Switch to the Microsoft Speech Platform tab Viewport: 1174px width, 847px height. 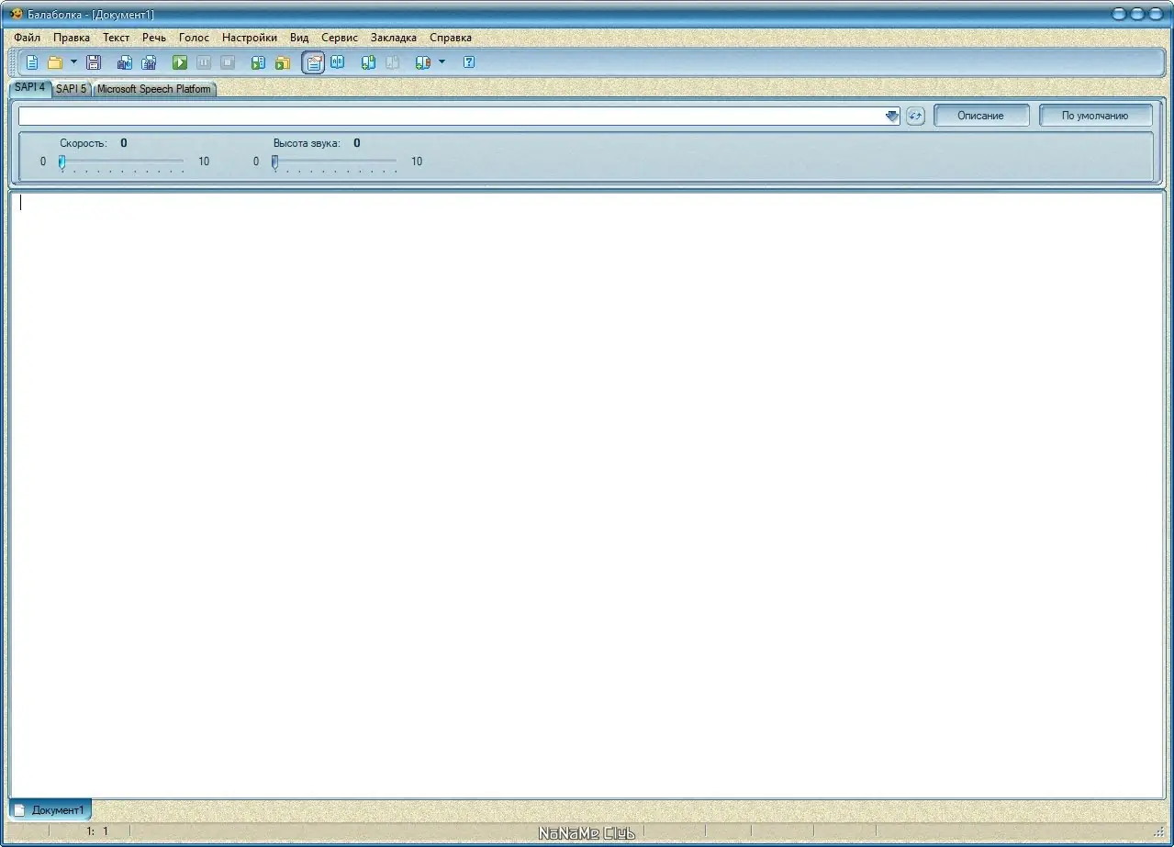pos(154,89)
